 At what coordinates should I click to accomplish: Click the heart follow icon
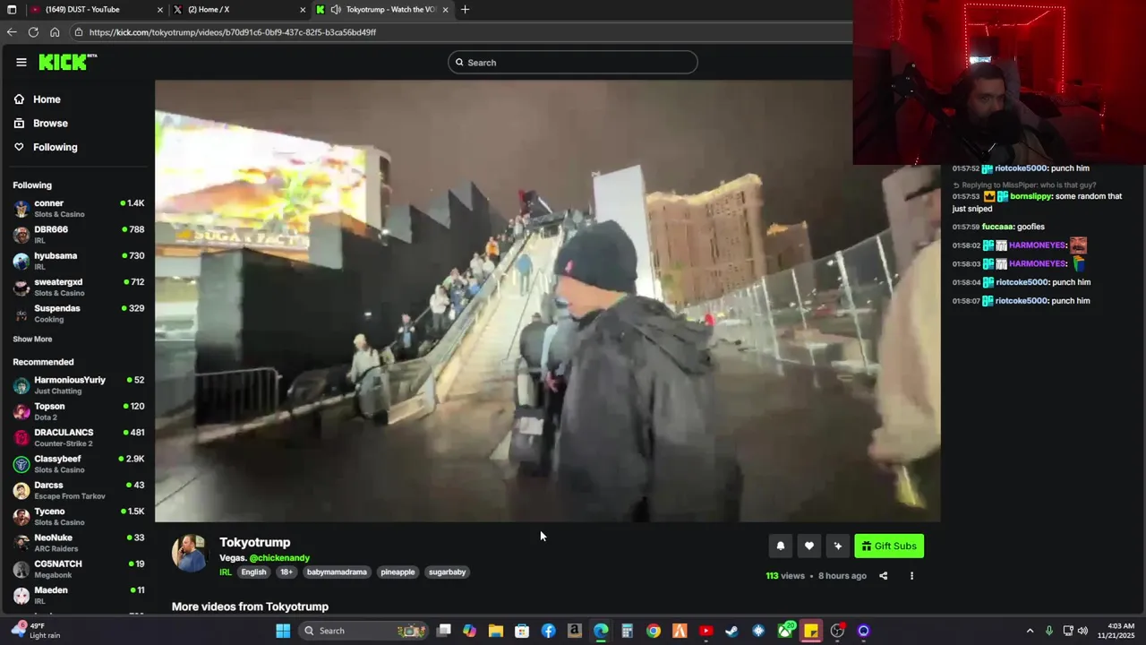(808, 546)
